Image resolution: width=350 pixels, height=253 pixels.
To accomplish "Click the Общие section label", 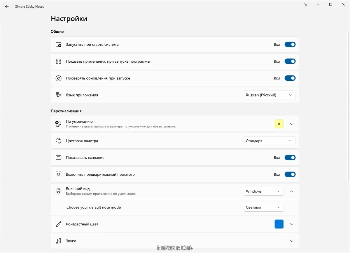I will click(57, 31).
